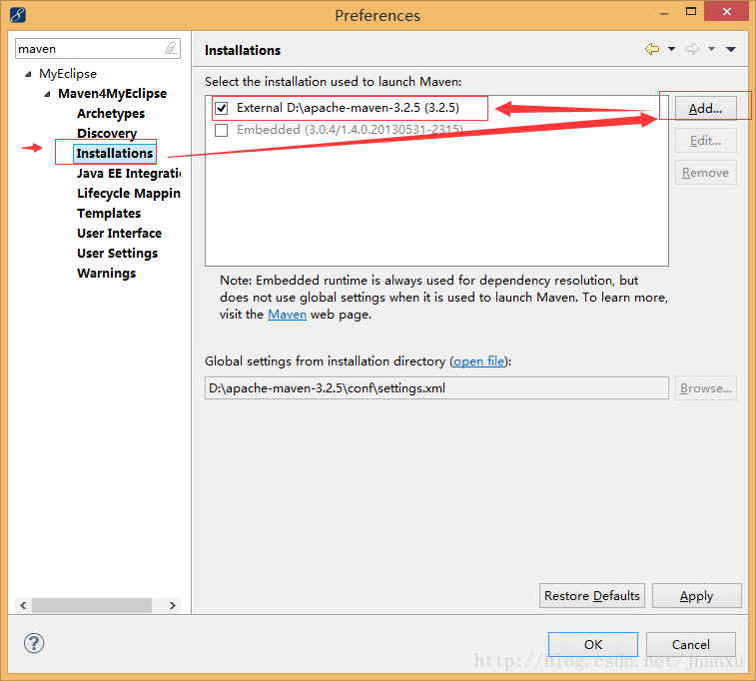Viewport: 756px width, 681px height.
Task: Open the help question mark icon
Action: pos(34,643)
